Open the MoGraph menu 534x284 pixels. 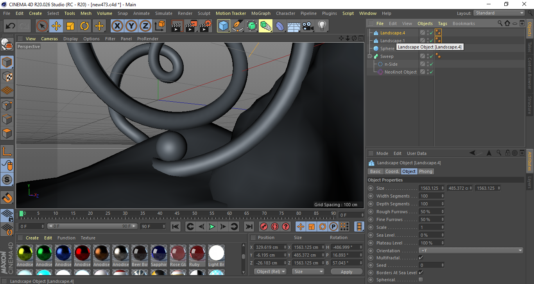pos(261,13)
